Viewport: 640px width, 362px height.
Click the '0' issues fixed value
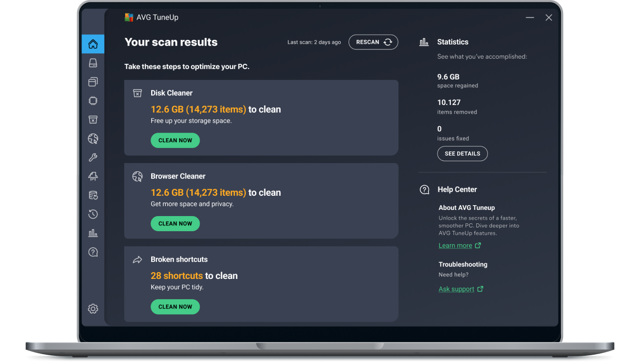(x=439, y=129)
